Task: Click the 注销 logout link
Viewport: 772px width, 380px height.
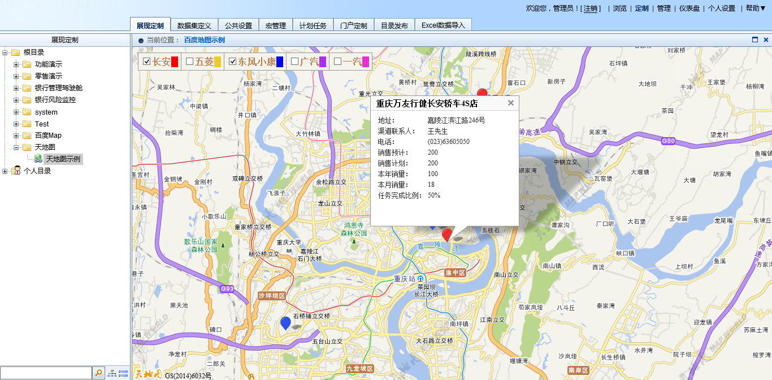Action: pos(591,8)
